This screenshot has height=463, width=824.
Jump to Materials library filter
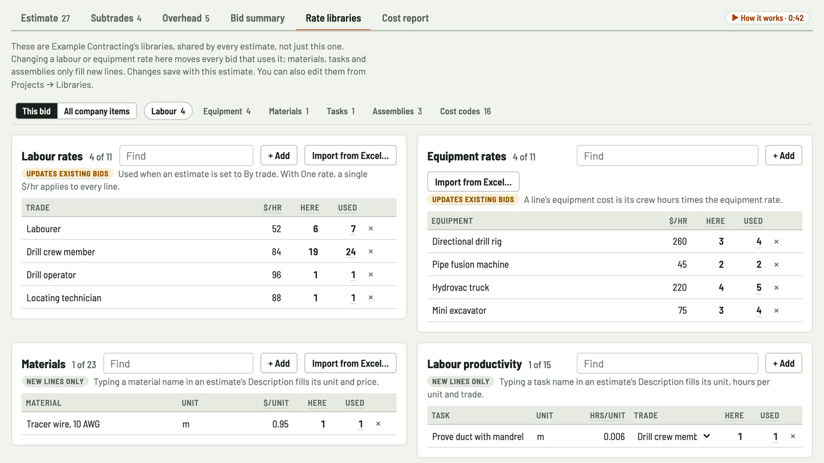(x=289, y=111)
